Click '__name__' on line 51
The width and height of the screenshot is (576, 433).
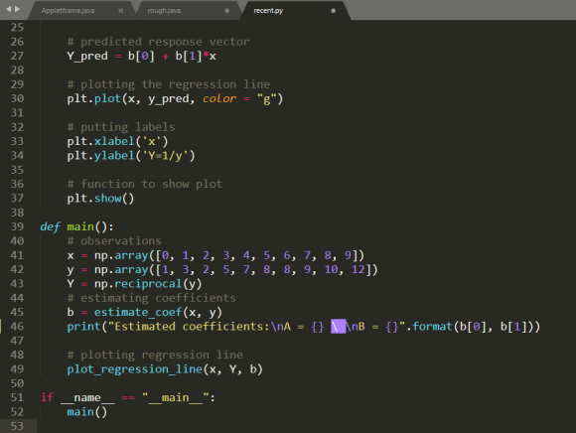tap(87, 397)
